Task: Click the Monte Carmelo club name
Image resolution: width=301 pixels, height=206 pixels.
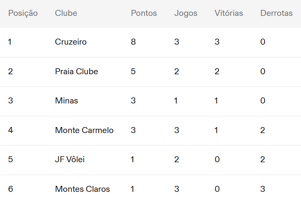Action: pyautogui.click(x=84, y=130)
